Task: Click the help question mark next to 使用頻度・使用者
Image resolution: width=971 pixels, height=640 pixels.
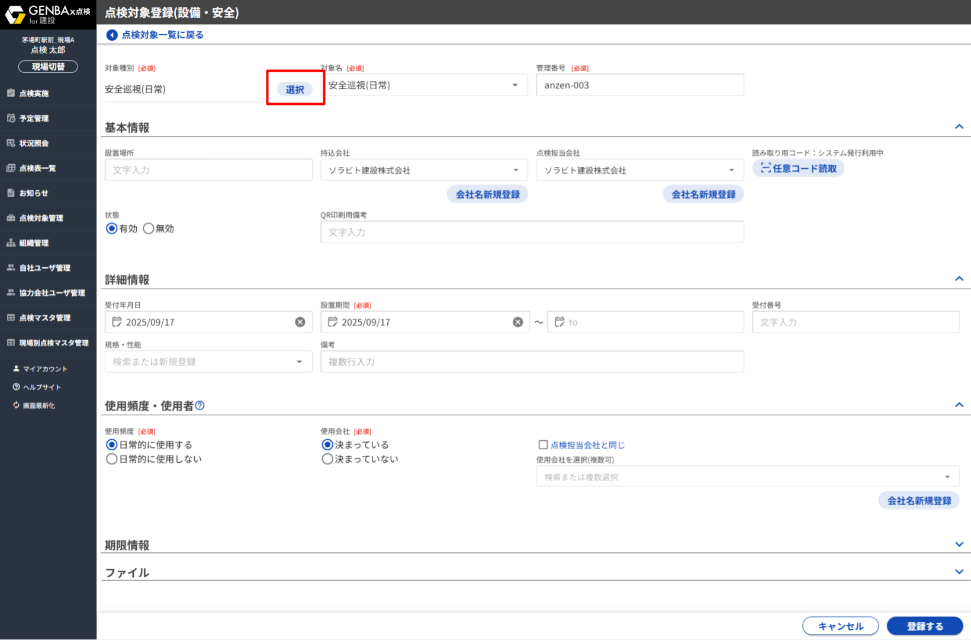Action: 200,406
